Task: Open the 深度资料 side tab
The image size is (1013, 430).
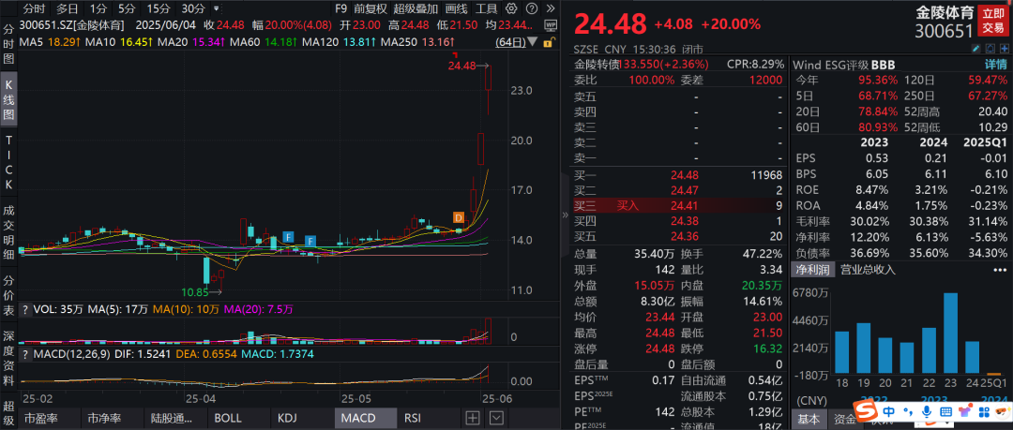Action: click(9, 359)
